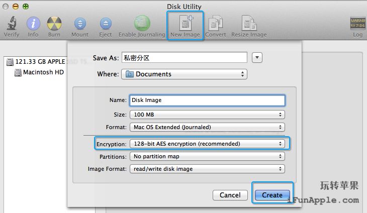
Task: Open the Partitions dropdown menu
Action: [207, 156]
